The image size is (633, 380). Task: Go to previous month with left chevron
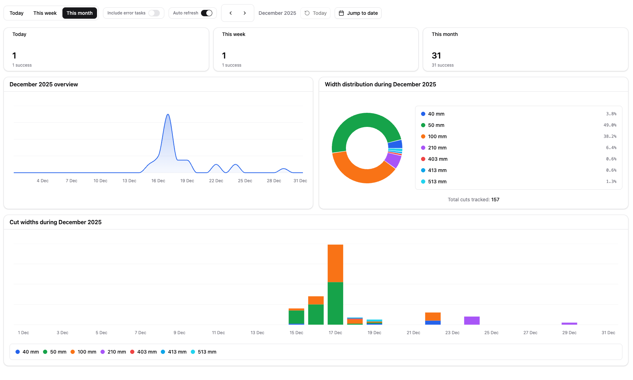tap(231, 13)
